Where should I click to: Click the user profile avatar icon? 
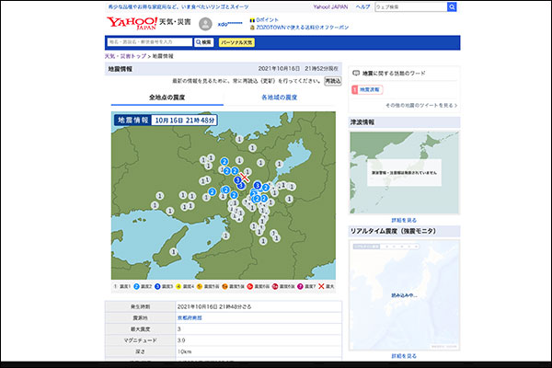(205, 24)
